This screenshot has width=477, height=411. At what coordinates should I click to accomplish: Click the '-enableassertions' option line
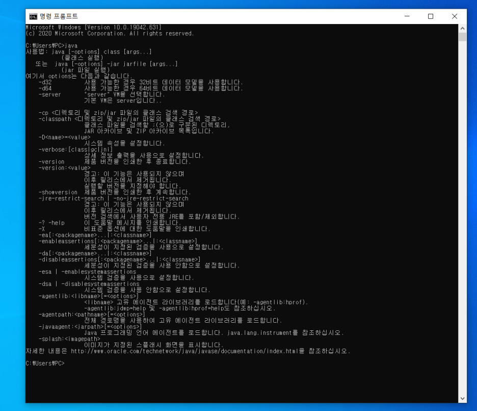coord(118,241)
